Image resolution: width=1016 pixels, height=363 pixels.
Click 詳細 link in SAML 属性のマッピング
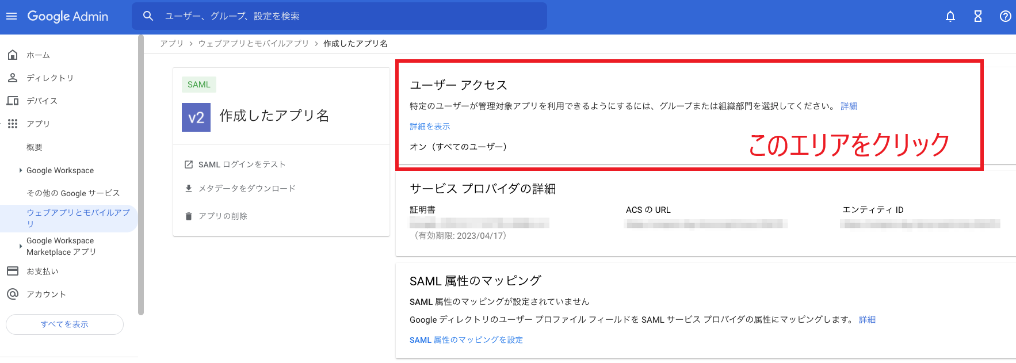(x=867, y=320)
